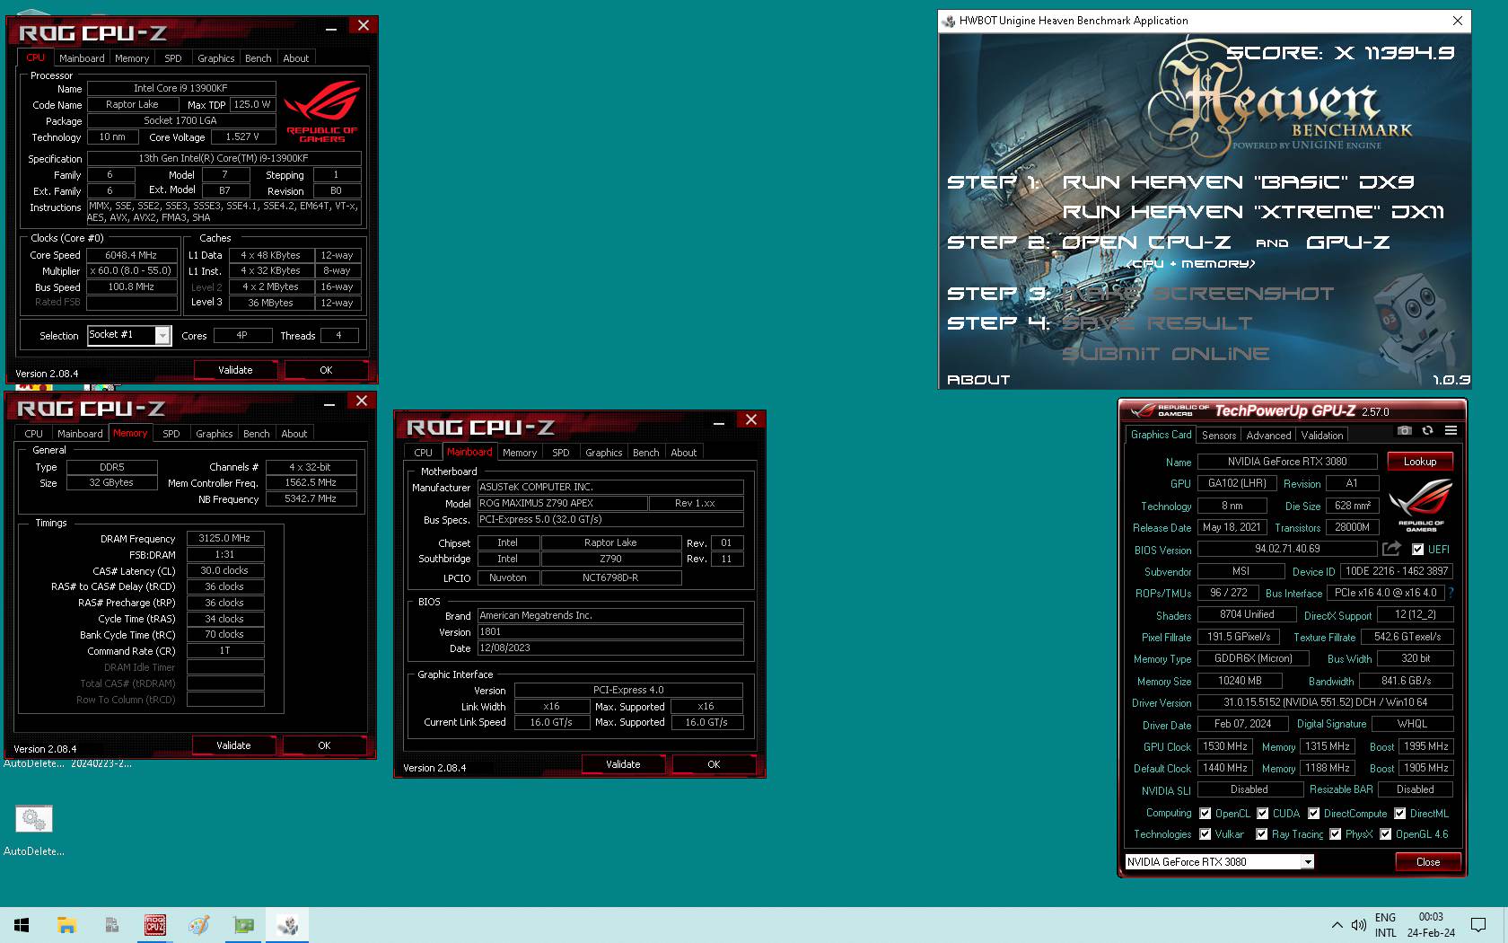Click the BIOS export share icon in GPU-Z
Viewport: 1508px width, 943px height.
point(1391,549)
